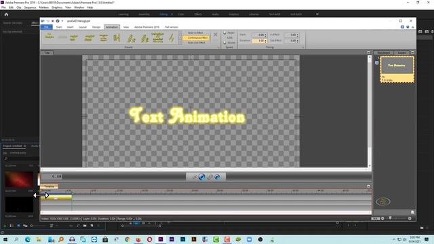The width and height of the screenshot is (434, 244).
Task: Choose the eighth tumbling-letters animation preset
Action: point(144,38)
